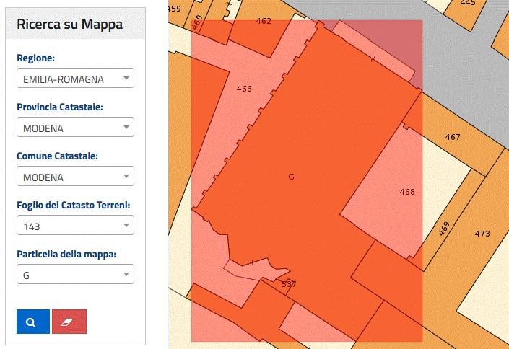Open the Particella della mappa dropdown

(75, 274)
